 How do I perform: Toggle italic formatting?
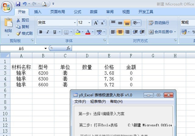click(x=48, y=32)
